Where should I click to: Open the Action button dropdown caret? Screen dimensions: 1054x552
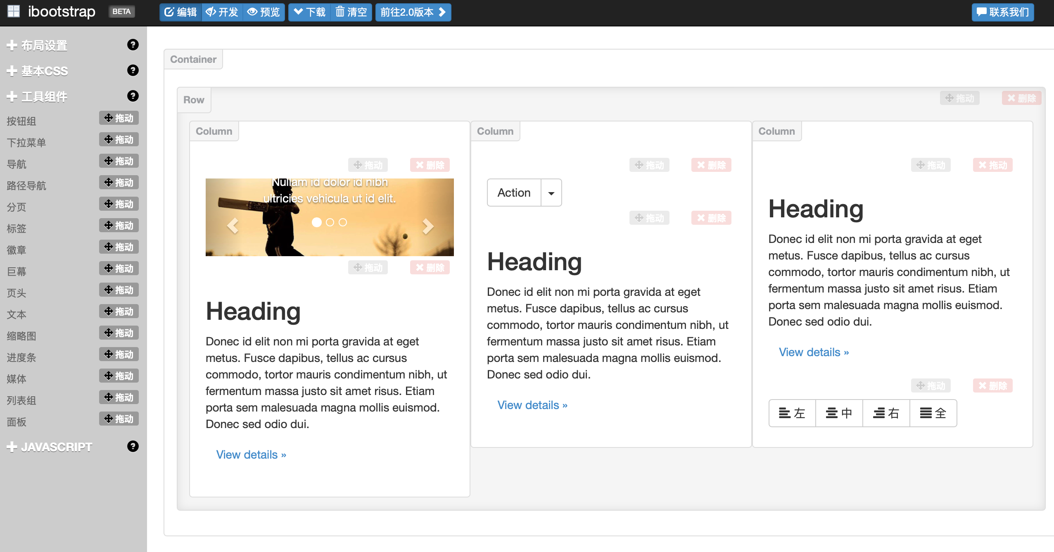[x=551, y=193]
